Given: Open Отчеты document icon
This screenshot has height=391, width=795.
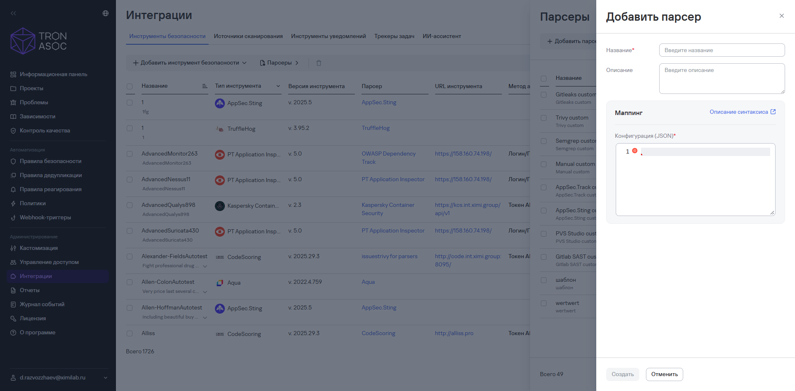Looking at the screenshot, I should click(x=13, y=290).
